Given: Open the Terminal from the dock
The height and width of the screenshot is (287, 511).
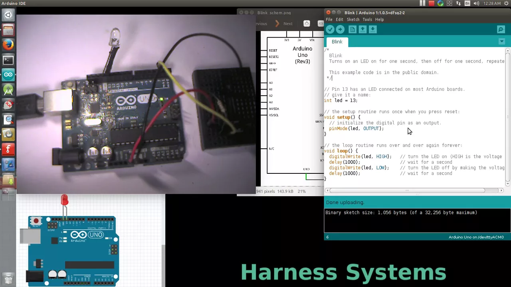Looking at the screenshot, I should 8,60.
